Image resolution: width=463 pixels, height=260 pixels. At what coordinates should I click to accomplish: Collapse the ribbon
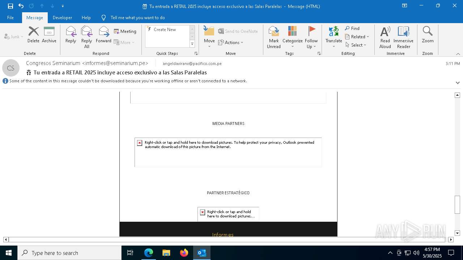458,54
